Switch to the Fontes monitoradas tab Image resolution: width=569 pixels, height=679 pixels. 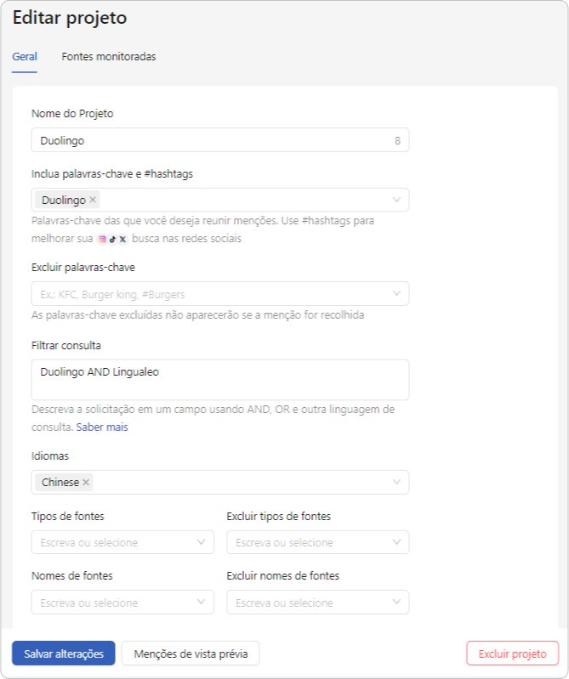click(x=108, y=56)
